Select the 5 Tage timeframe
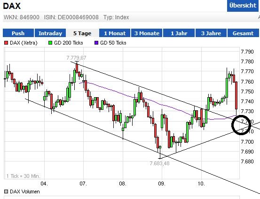 [82, 33]
